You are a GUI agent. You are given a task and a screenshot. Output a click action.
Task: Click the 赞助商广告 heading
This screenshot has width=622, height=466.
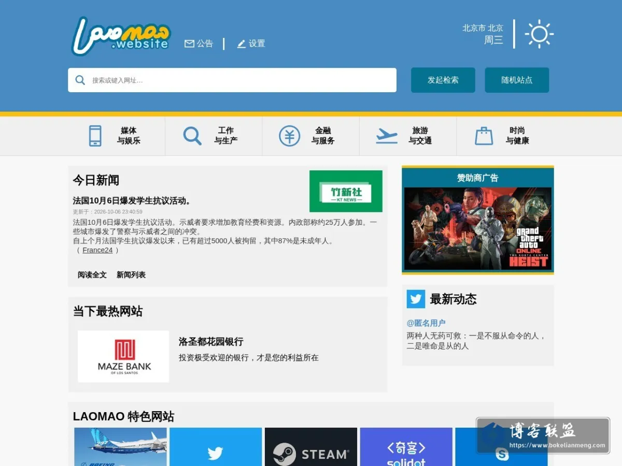pyautogui.click(x=478, y=178)
